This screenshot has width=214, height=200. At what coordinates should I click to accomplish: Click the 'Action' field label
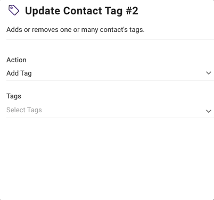(x=17, y=60)
